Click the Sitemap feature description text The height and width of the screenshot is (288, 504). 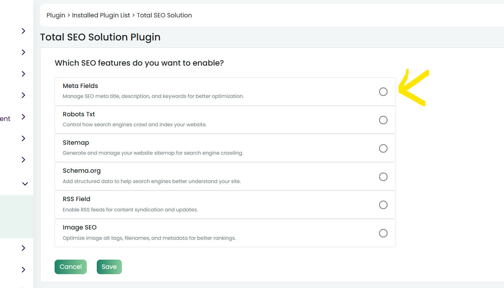click(x=153, y=153)
